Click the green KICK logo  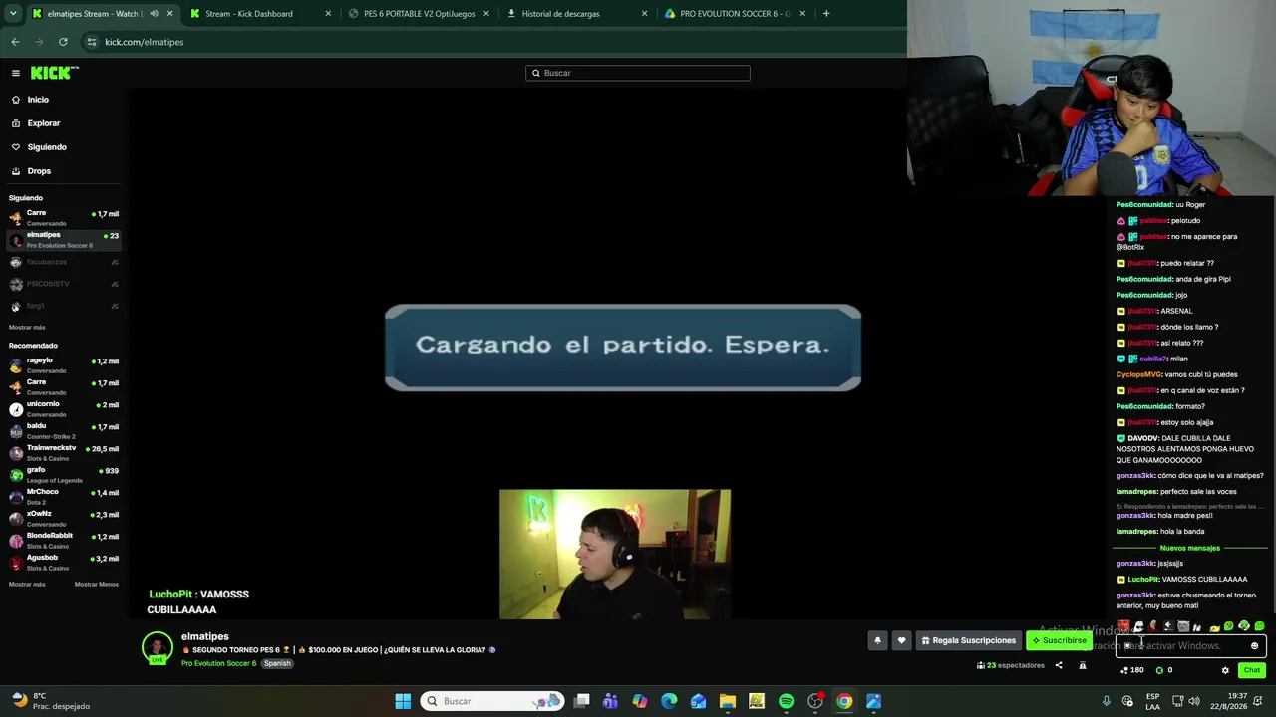click(54, 73)
